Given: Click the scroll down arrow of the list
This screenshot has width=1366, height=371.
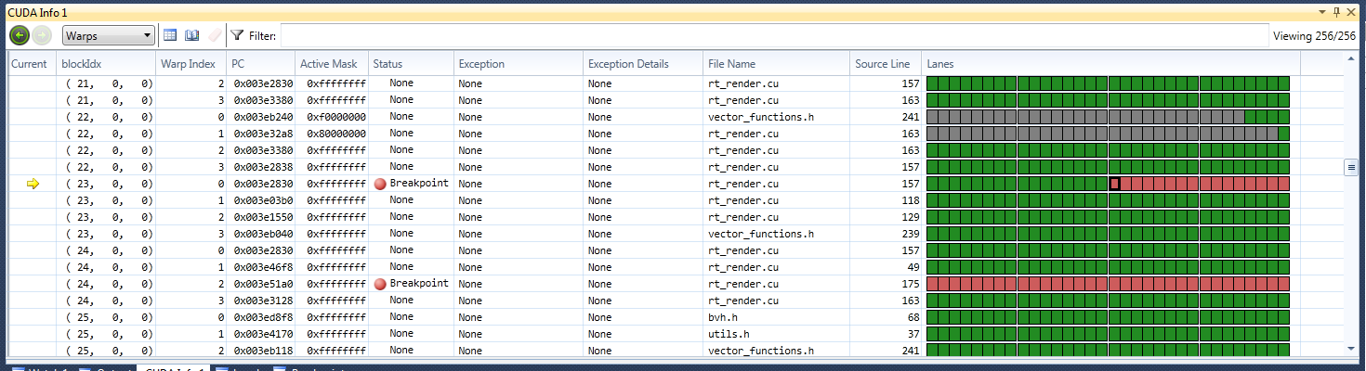Looking at the screenshot, I should point(1351,348).
